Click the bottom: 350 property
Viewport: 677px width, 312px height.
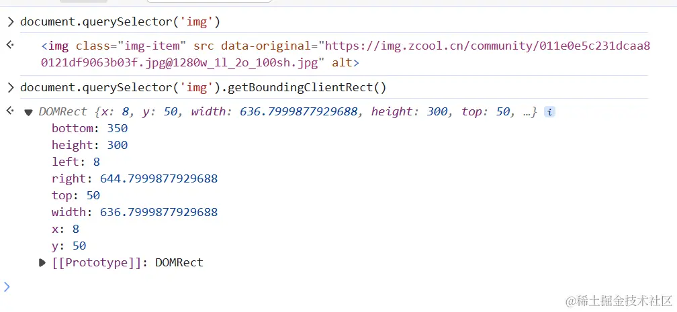click(90, 129)
